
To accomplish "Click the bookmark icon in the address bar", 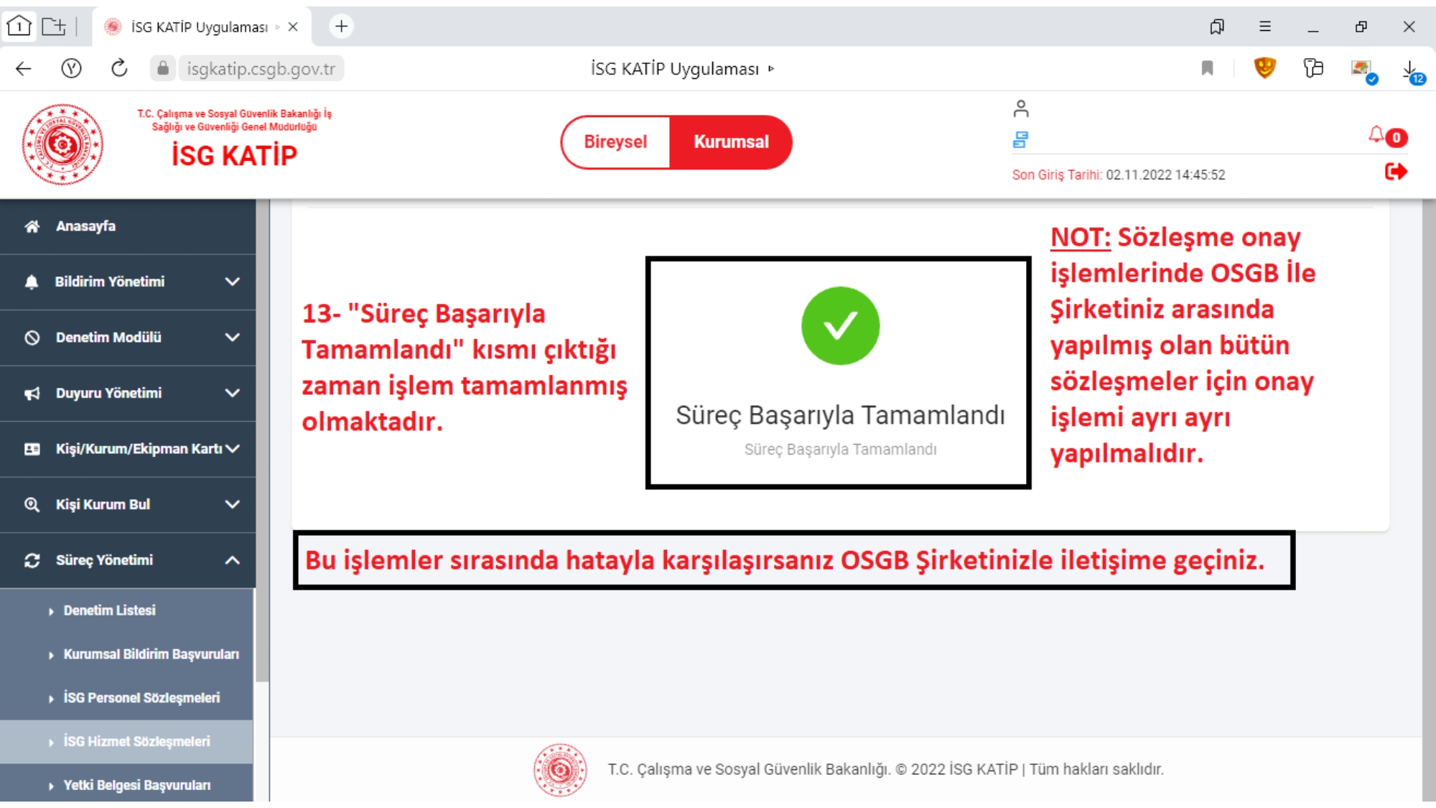I will tap(1207, 68).
